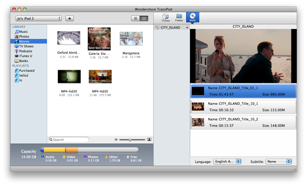
Task: Click the Search field
Action: [69, 139]
